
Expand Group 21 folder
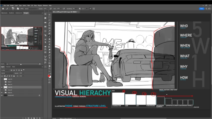coord(4,93)
